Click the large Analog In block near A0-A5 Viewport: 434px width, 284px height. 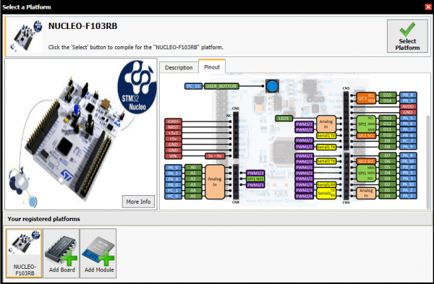pyautogui.click(x=215, y=182)
